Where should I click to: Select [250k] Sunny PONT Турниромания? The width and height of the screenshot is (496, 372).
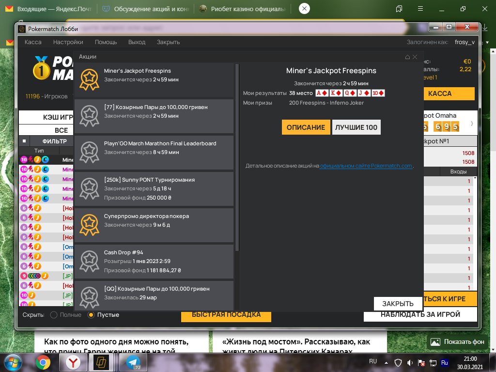pos(149,180)
